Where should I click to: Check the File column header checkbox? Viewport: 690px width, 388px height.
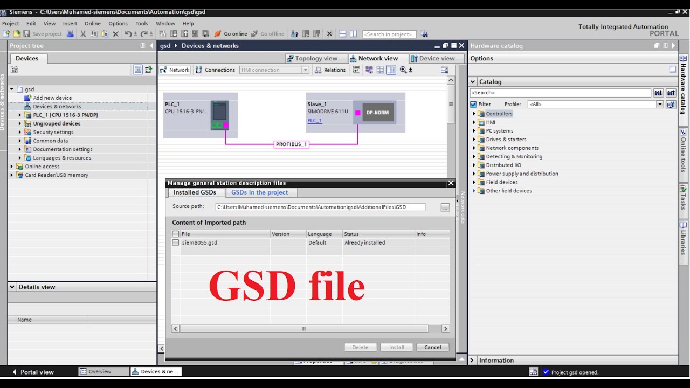[x=176, y=234]
